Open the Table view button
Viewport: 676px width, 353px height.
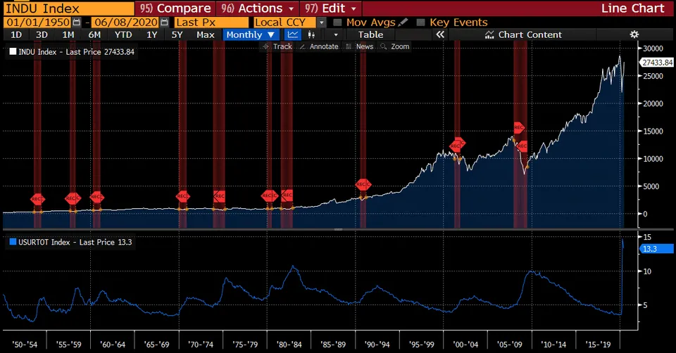[371, 35]
